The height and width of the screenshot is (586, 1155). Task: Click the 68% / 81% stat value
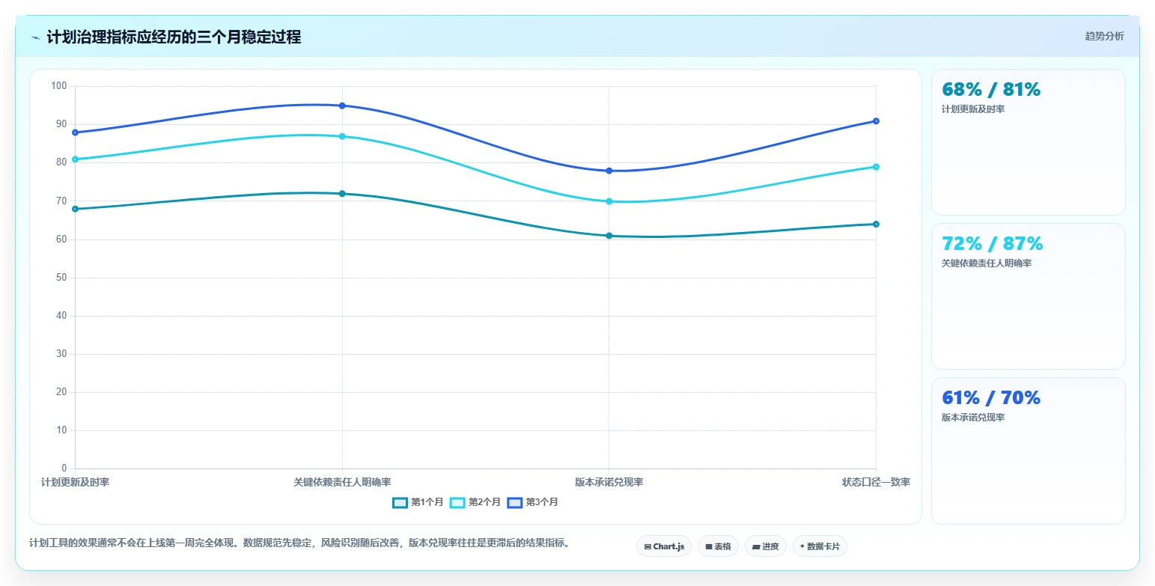point(991,90)
